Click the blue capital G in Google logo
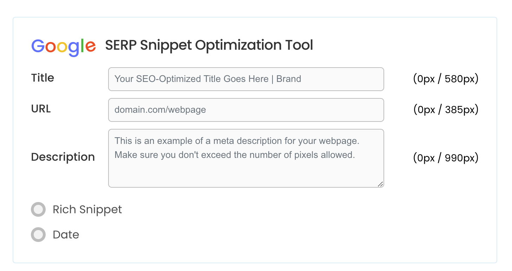Image resolution: width=512 pixels, height=271 pixels. (38, 46)
